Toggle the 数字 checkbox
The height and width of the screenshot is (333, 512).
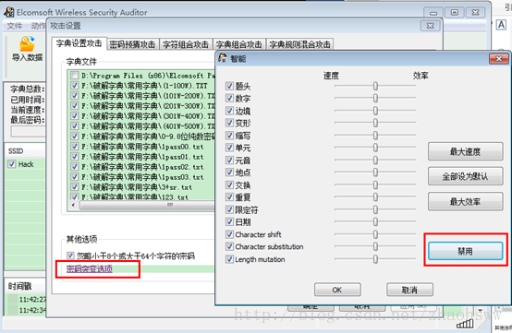[x=229, y=98]
